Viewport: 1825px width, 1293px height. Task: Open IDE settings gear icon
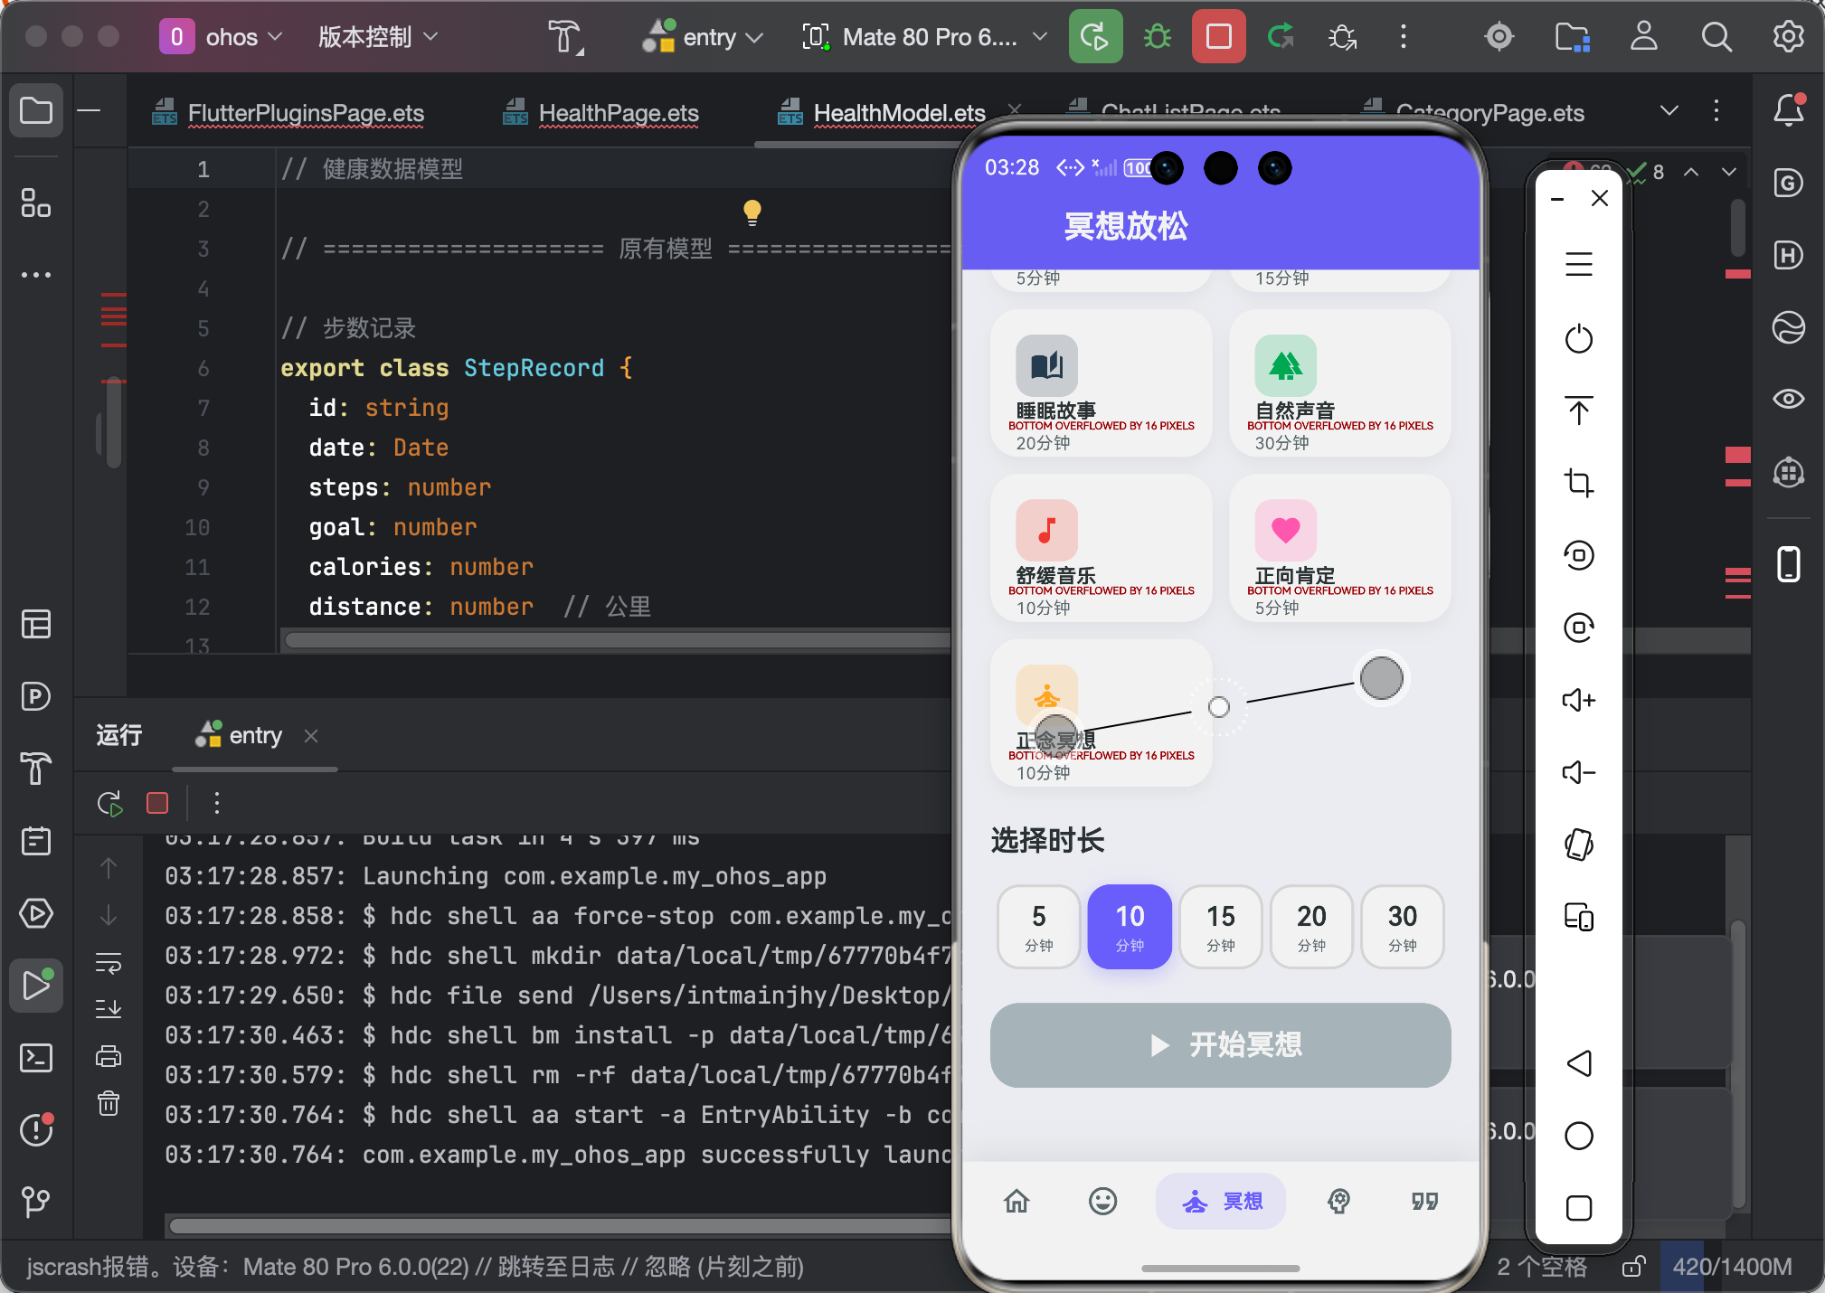(x=1788, y=37)
